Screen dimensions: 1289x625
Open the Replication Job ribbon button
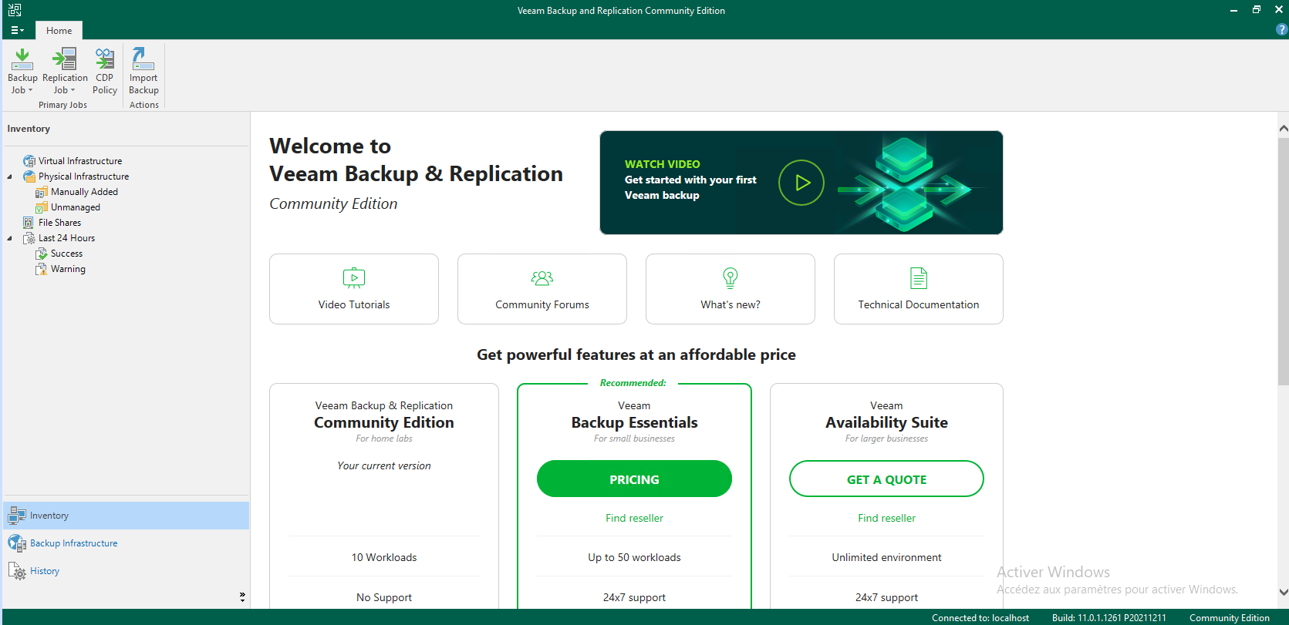tap(65, 71)
